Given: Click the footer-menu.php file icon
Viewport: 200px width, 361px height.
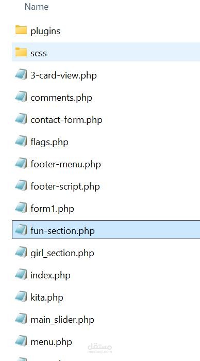Looking at the screenshot, I should 21,164.
